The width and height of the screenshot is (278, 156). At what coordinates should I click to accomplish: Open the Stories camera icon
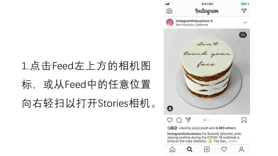point(169,11)
